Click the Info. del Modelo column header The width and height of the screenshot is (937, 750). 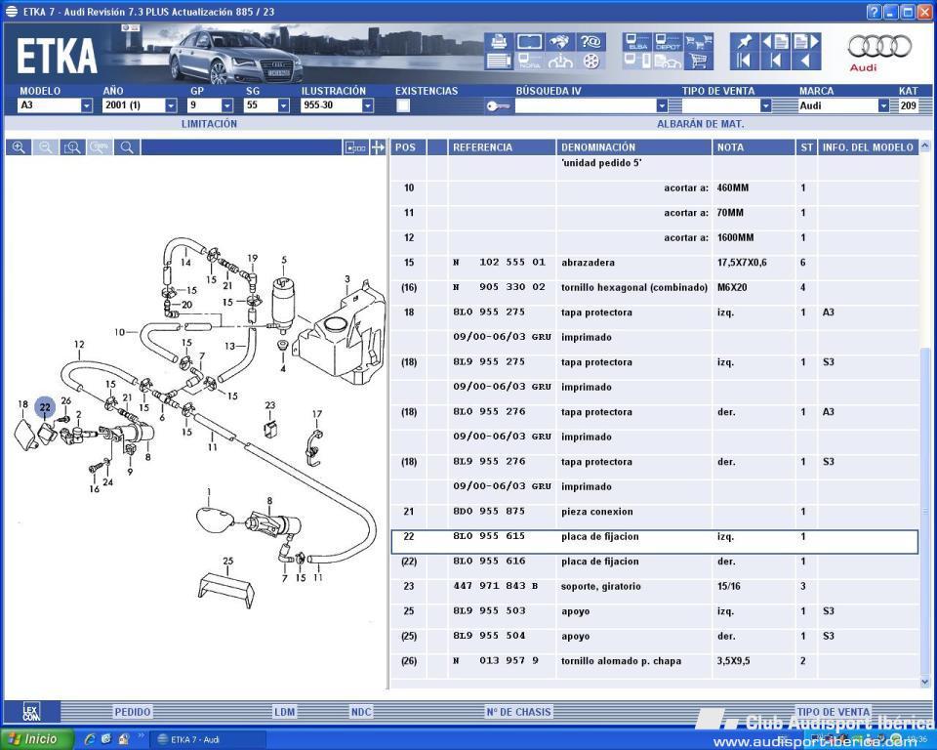point(868,147)
